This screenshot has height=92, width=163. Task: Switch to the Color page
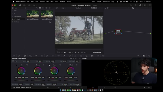tap(93, 87)
